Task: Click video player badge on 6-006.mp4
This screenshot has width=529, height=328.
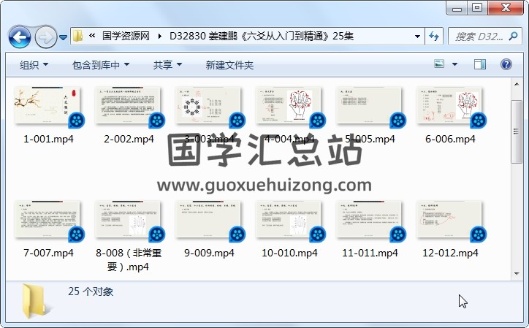Action: click(478, 121)
